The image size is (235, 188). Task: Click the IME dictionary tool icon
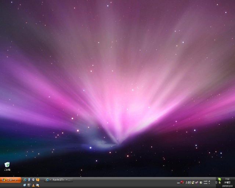pyautogui.click(x=201, y=182)
